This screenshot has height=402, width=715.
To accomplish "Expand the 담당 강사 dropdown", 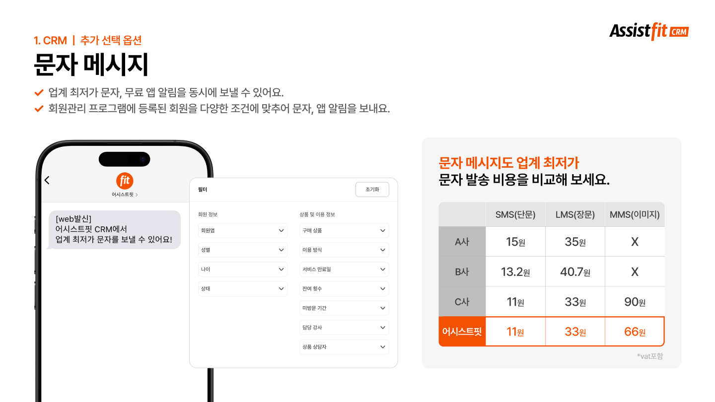I will pos(344,328).
